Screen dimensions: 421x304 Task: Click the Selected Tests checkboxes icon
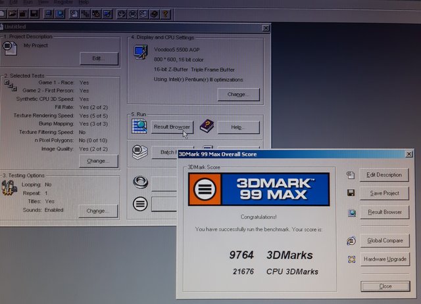(x=11, y=86)
